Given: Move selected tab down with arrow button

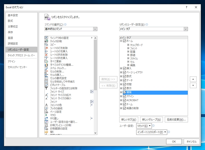Looking at the screenshot, I should pos(193,86).
